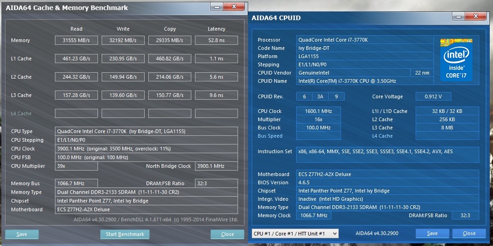Screen dimensions: 493x246
Task: Minimize the AIDA64 CPUID window
Action: (x=459, y=16)
